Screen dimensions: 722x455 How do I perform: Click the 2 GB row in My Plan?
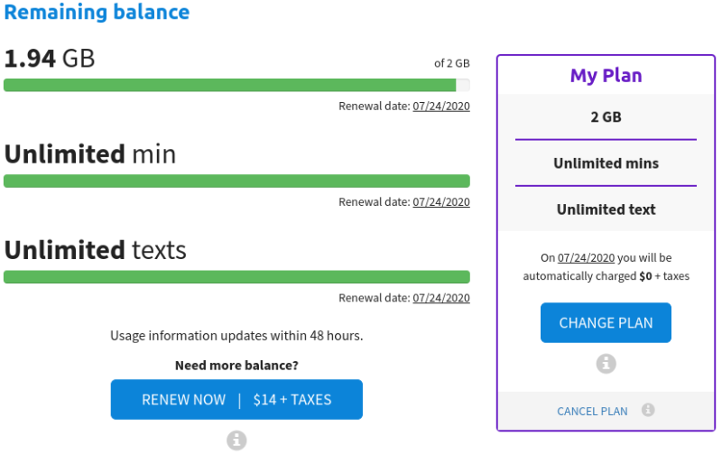[x=606, y=117]
